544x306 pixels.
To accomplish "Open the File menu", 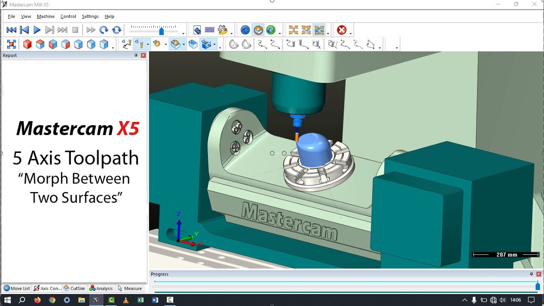I will pos(11,16).
